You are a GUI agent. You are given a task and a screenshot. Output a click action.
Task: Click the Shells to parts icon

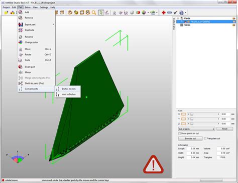coord(21,83)
